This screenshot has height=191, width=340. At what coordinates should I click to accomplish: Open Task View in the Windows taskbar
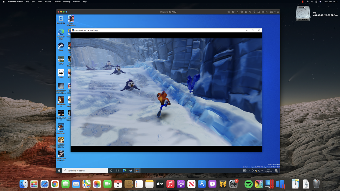(x=118, y=171)
